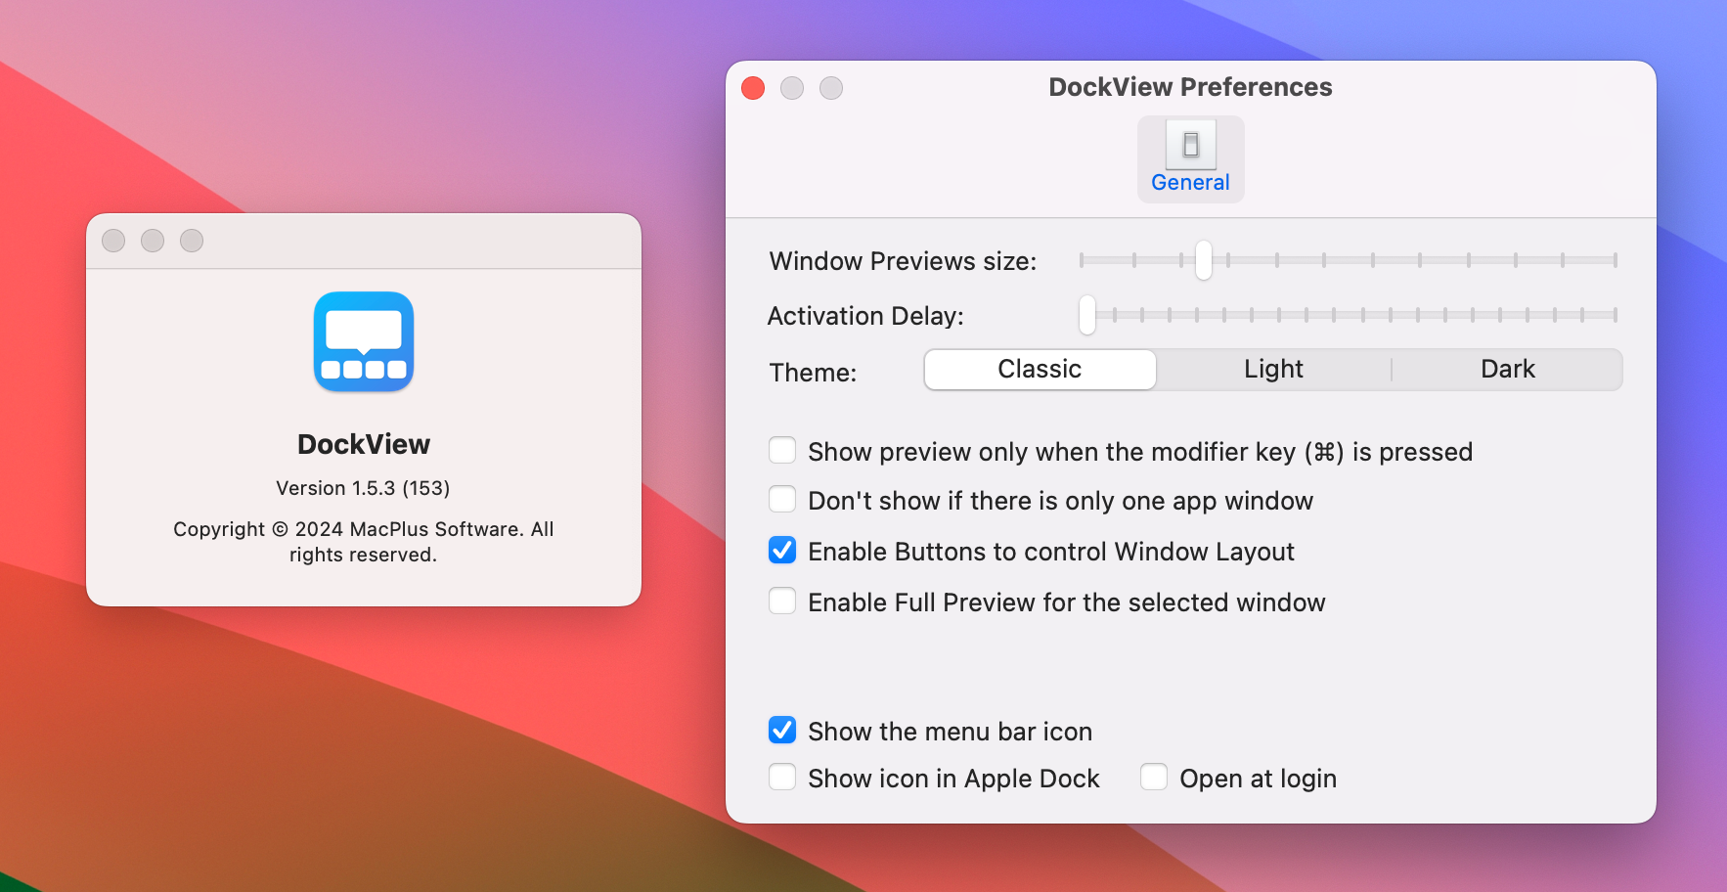The image size is (1727, 892).
Task: Click the DockView app icon in the About window
Action: pyautogui.click(x=363, y=341)
